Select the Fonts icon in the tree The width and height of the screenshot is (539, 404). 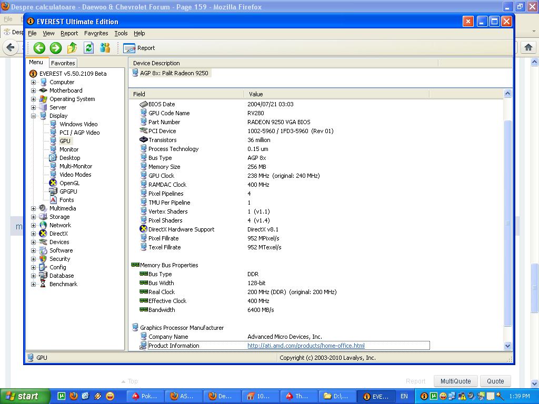(53, 200)
